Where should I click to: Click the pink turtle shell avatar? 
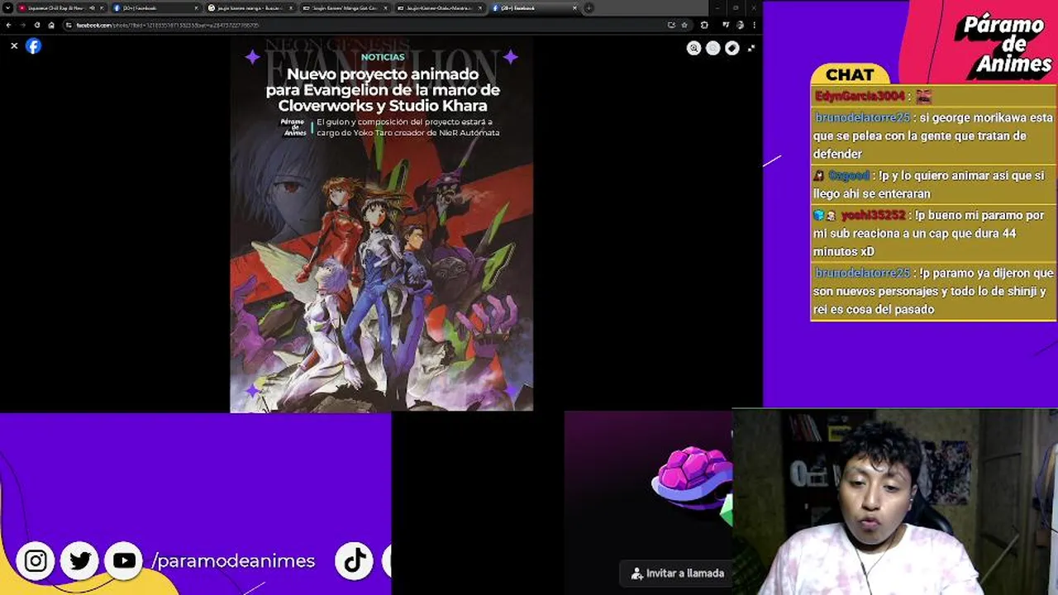[x=691, y=477]
